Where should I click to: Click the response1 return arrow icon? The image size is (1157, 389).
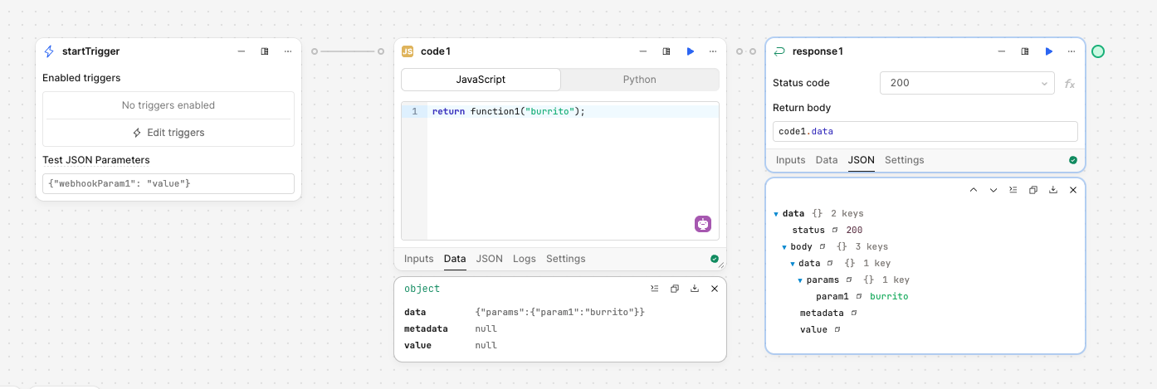779,51
